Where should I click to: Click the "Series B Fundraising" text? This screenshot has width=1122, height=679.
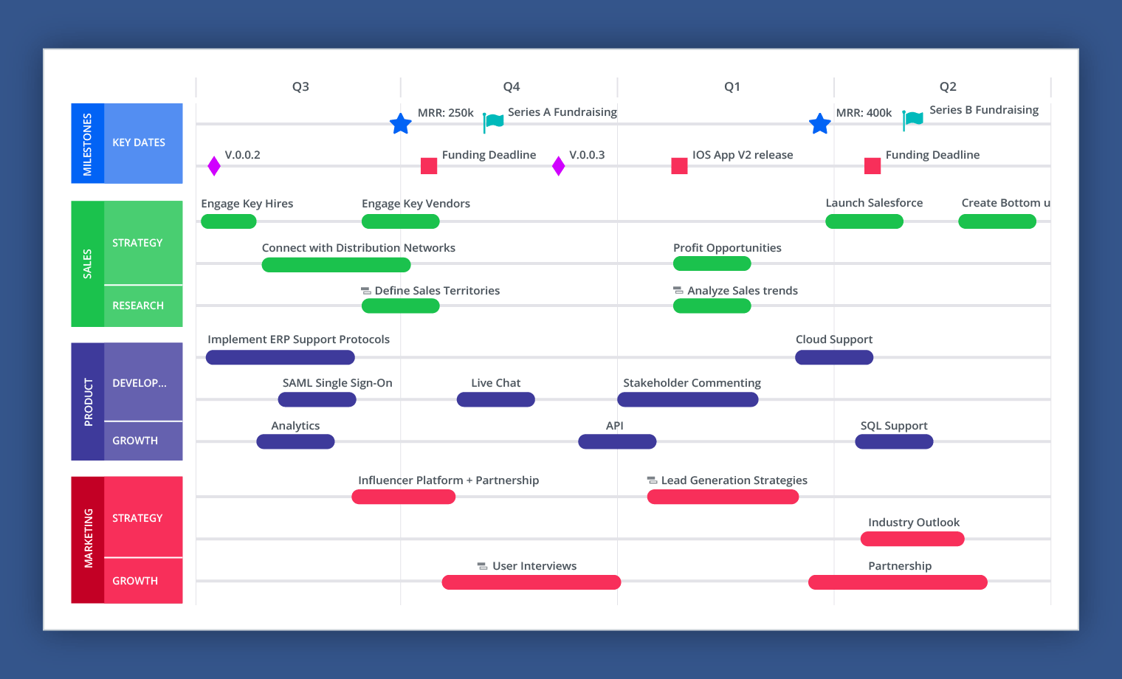pos(984,110)
